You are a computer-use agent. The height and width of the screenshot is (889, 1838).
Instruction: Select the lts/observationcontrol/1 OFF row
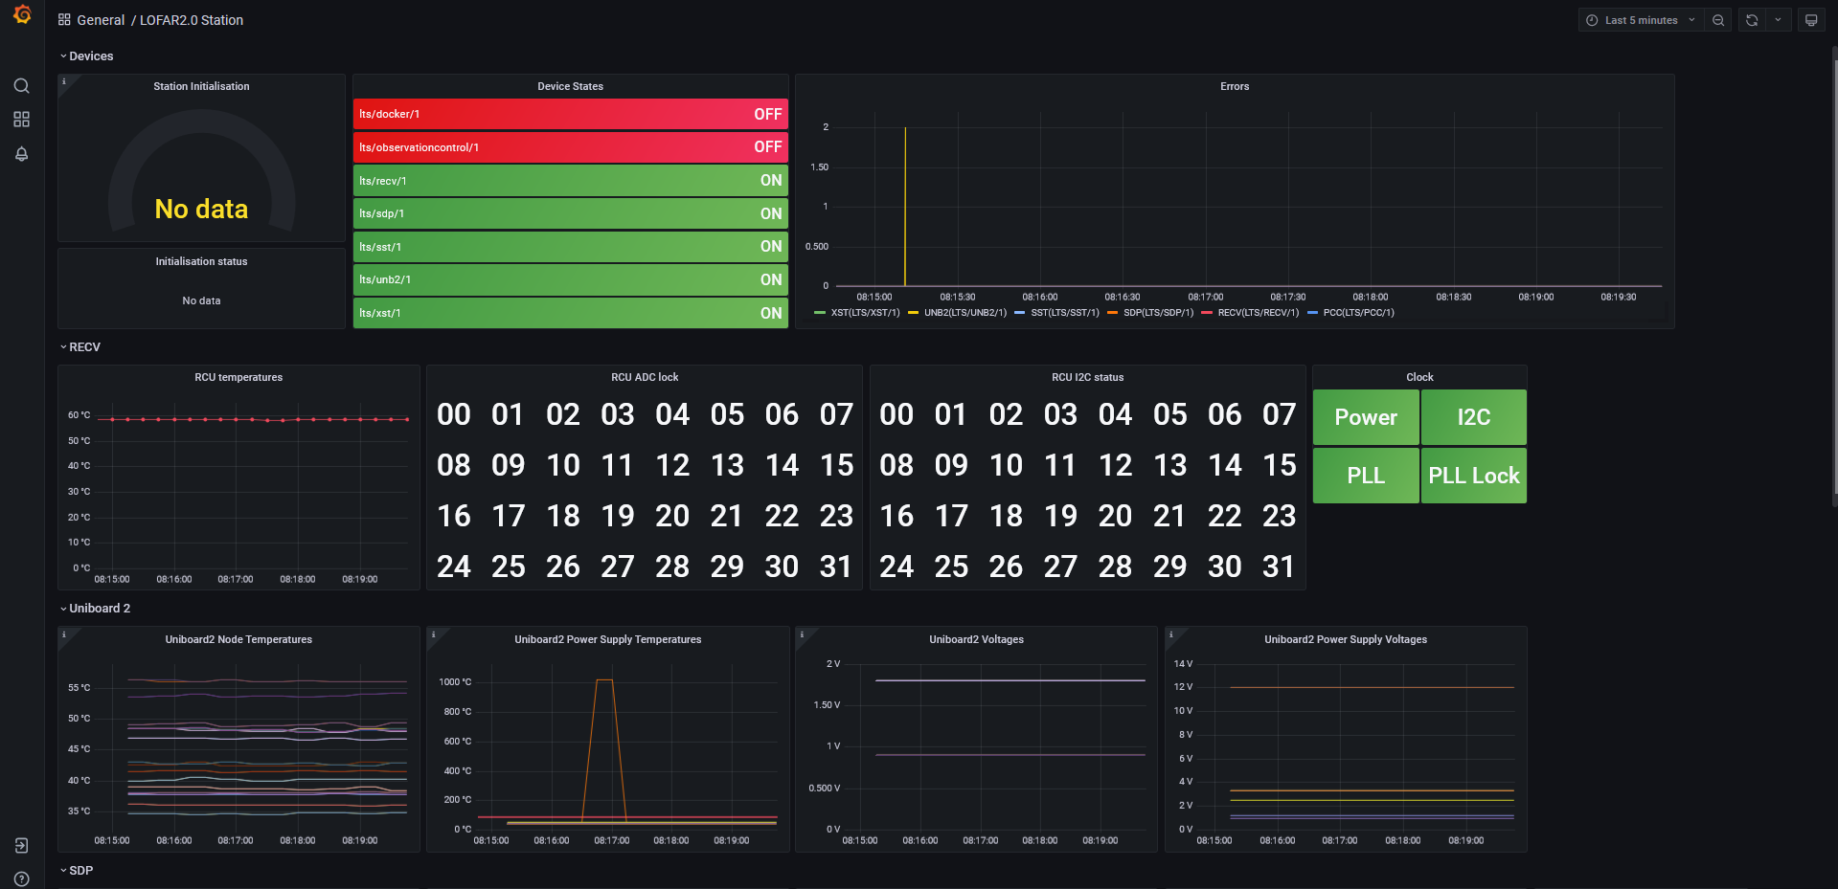(570, 147)
